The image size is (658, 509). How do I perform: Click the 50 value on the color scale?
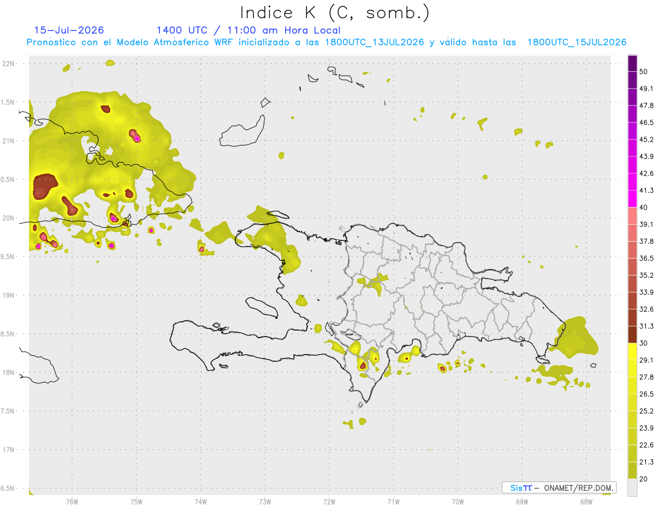[x=644, y=71]
